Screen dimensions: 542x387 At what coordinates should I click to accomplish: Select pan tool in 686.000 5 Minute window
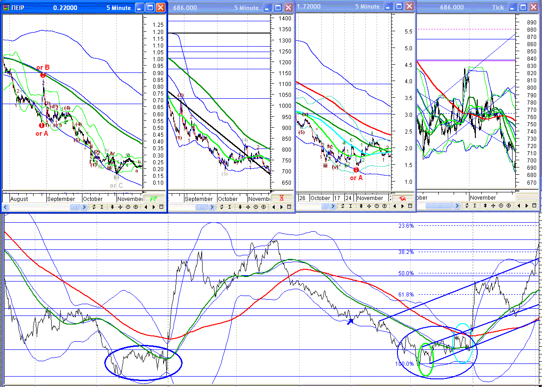248,207
